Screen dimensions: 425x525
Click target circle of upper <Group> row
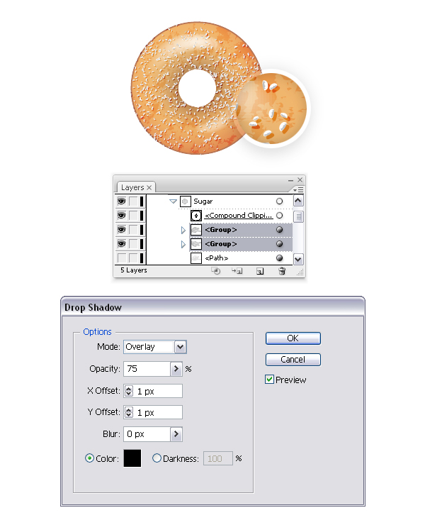click(280, 230)
